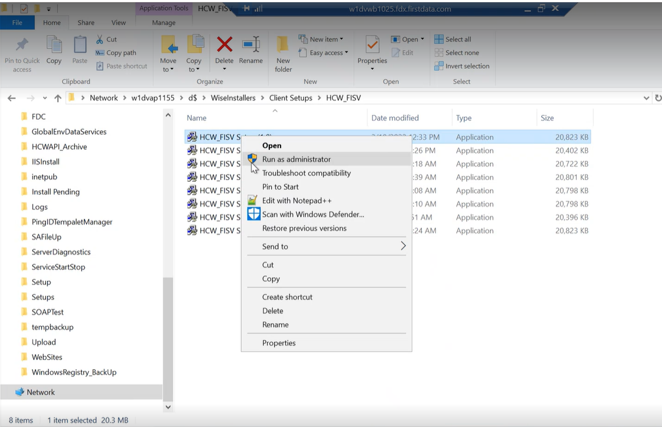Click icon of the 20,402 KB file

tap(192, 150)
